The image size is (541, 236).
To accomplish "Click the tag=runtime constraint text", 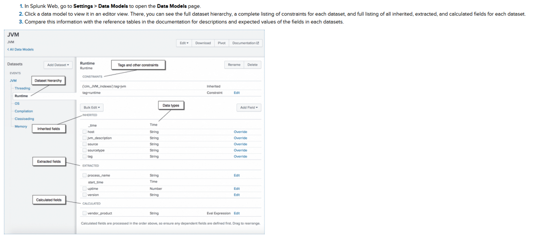I will click(x=91, y=93).
